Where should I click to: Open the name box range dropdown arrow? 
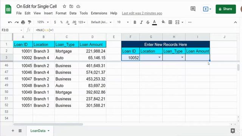pos(21,30)
